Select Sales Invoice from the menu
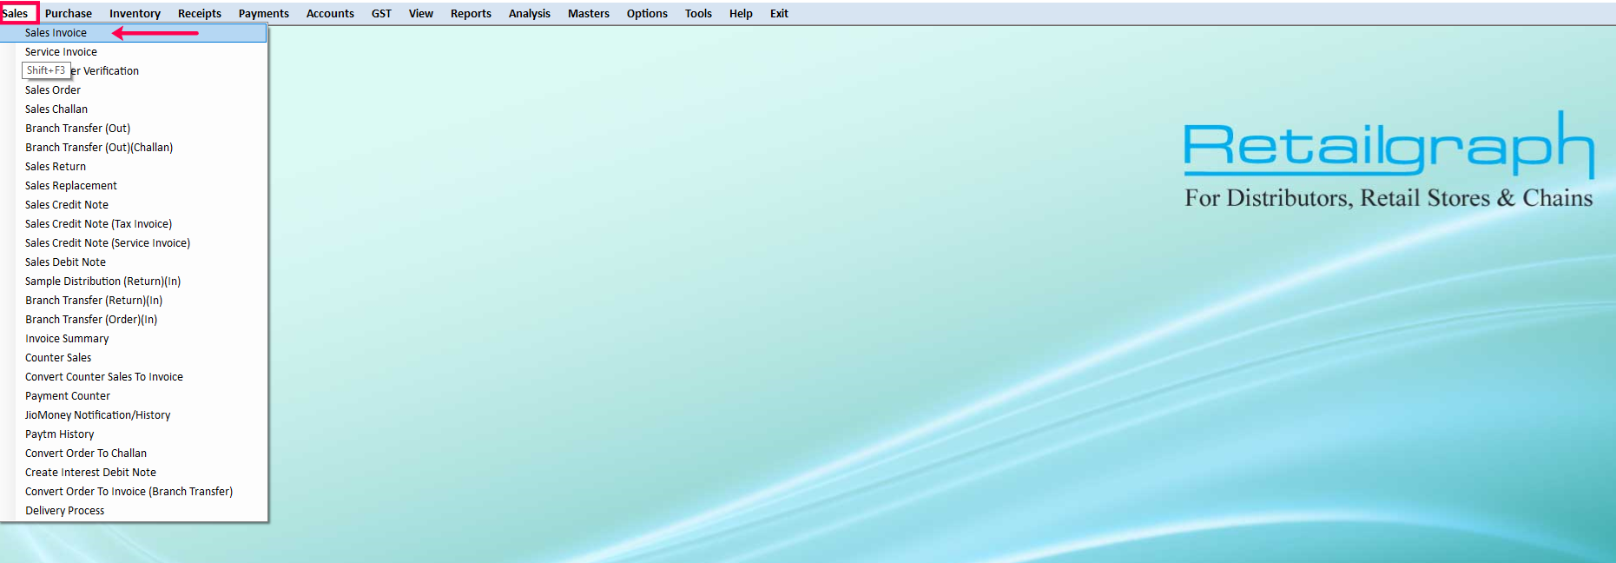Screen dimensions: 1616x563 point(134,33)
